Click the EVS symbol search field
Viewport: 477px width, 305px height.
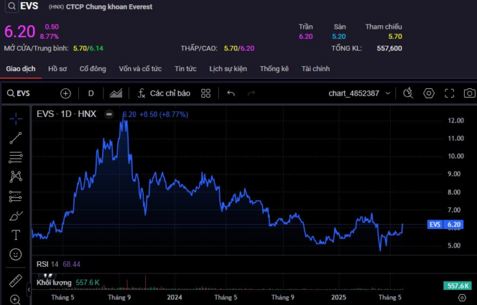pyautogui.click(x=19, y=93)
